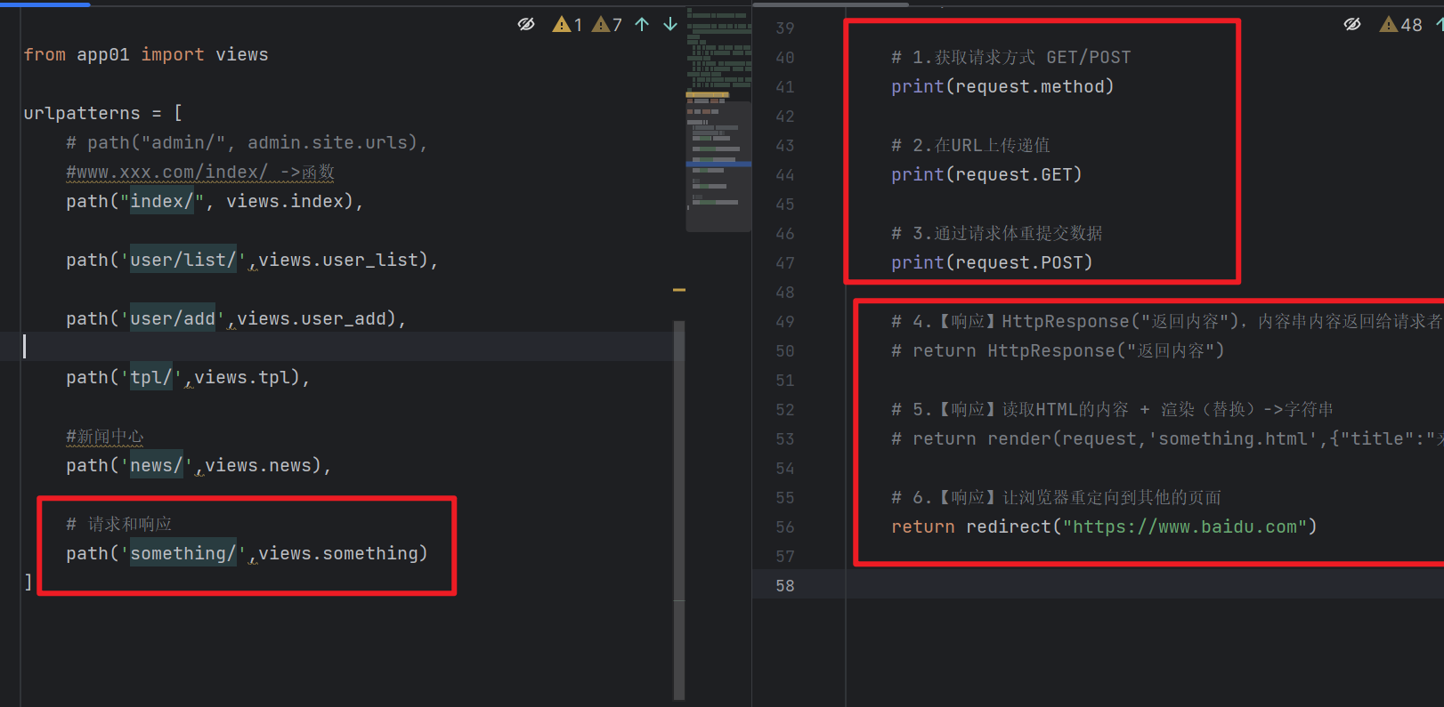Click the closing bracket of urlpatterns

click(x=28, y=582)
